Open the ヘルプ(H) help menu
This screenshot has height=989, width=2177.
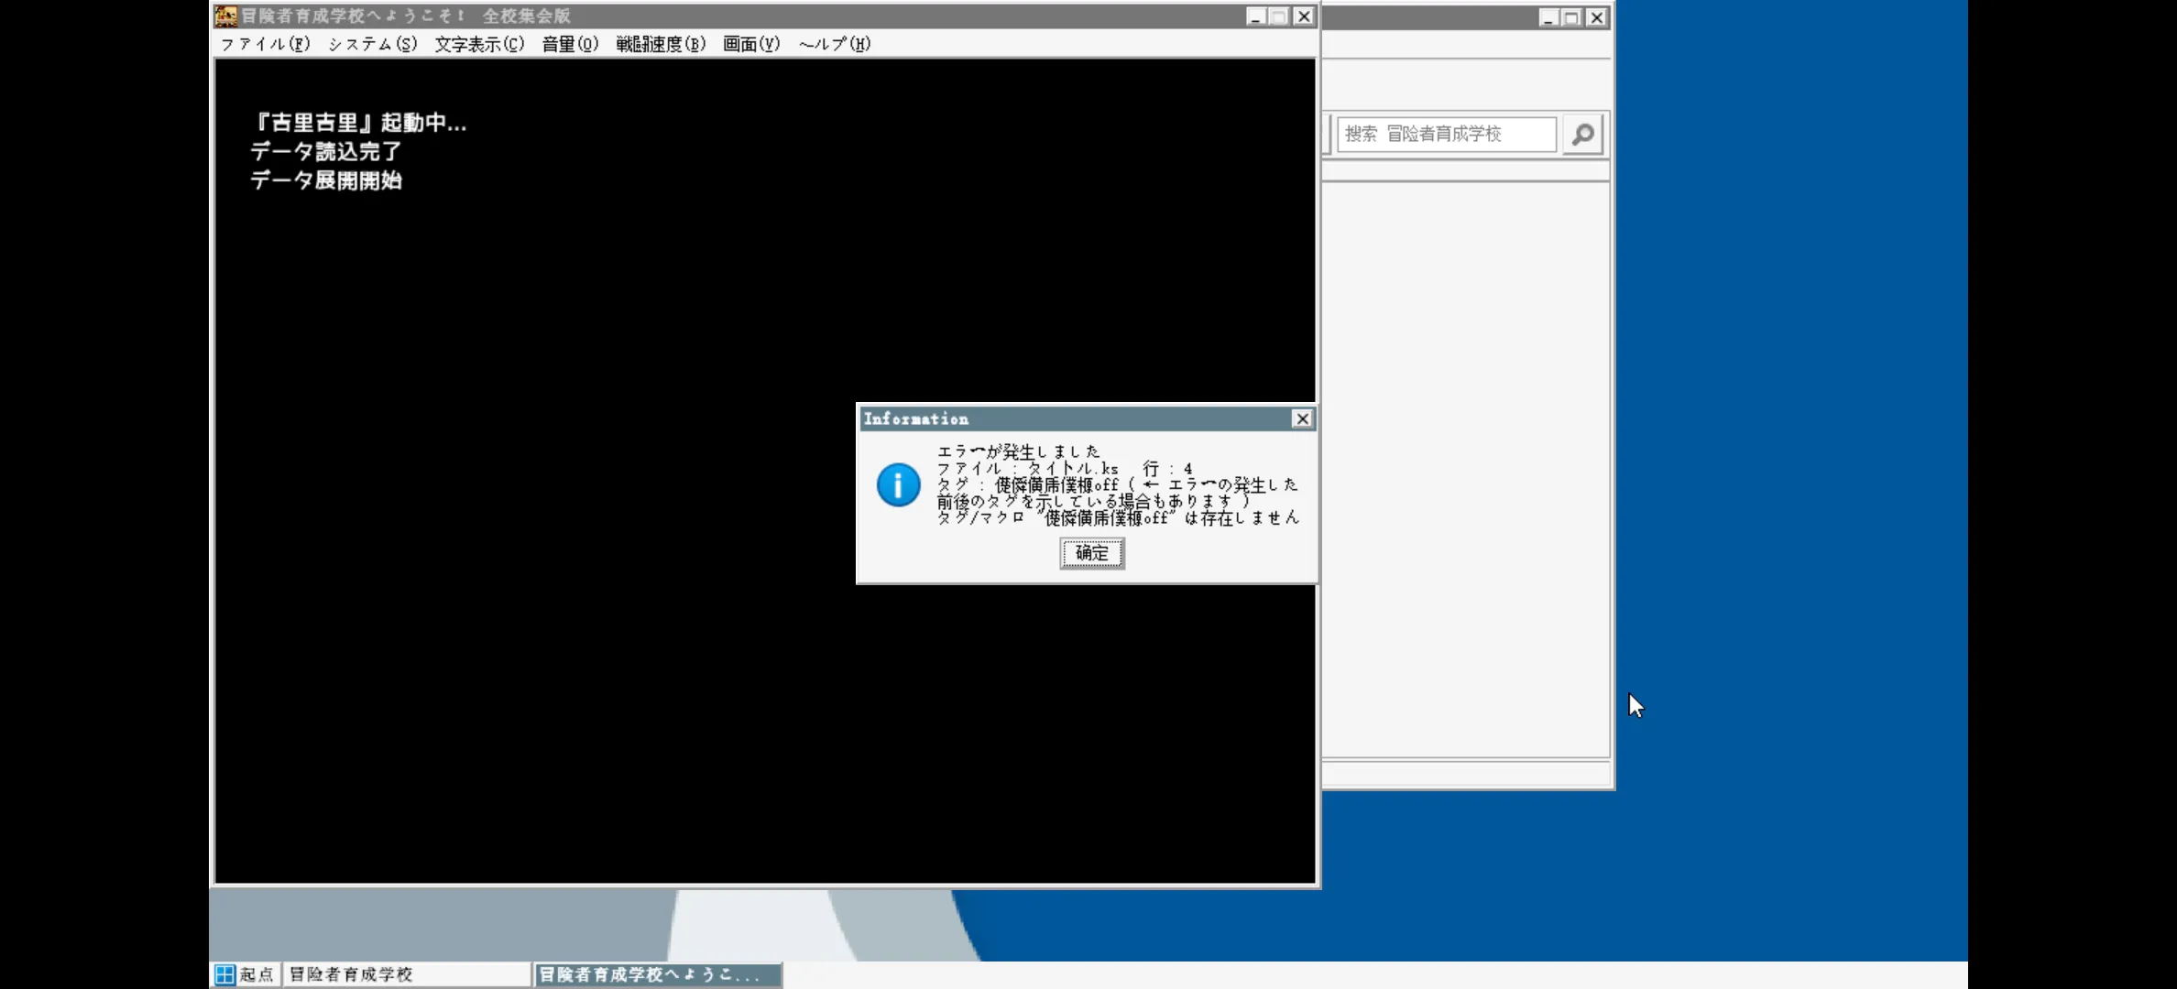coord(834,44)
